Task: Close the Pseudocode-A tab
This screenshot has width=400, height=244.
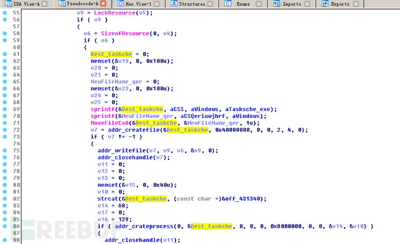Action: click(x=103, y=3)
